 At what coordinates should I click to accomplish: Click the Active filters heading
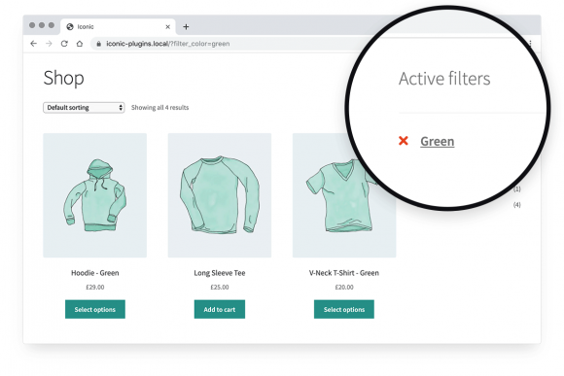(444, 79)
